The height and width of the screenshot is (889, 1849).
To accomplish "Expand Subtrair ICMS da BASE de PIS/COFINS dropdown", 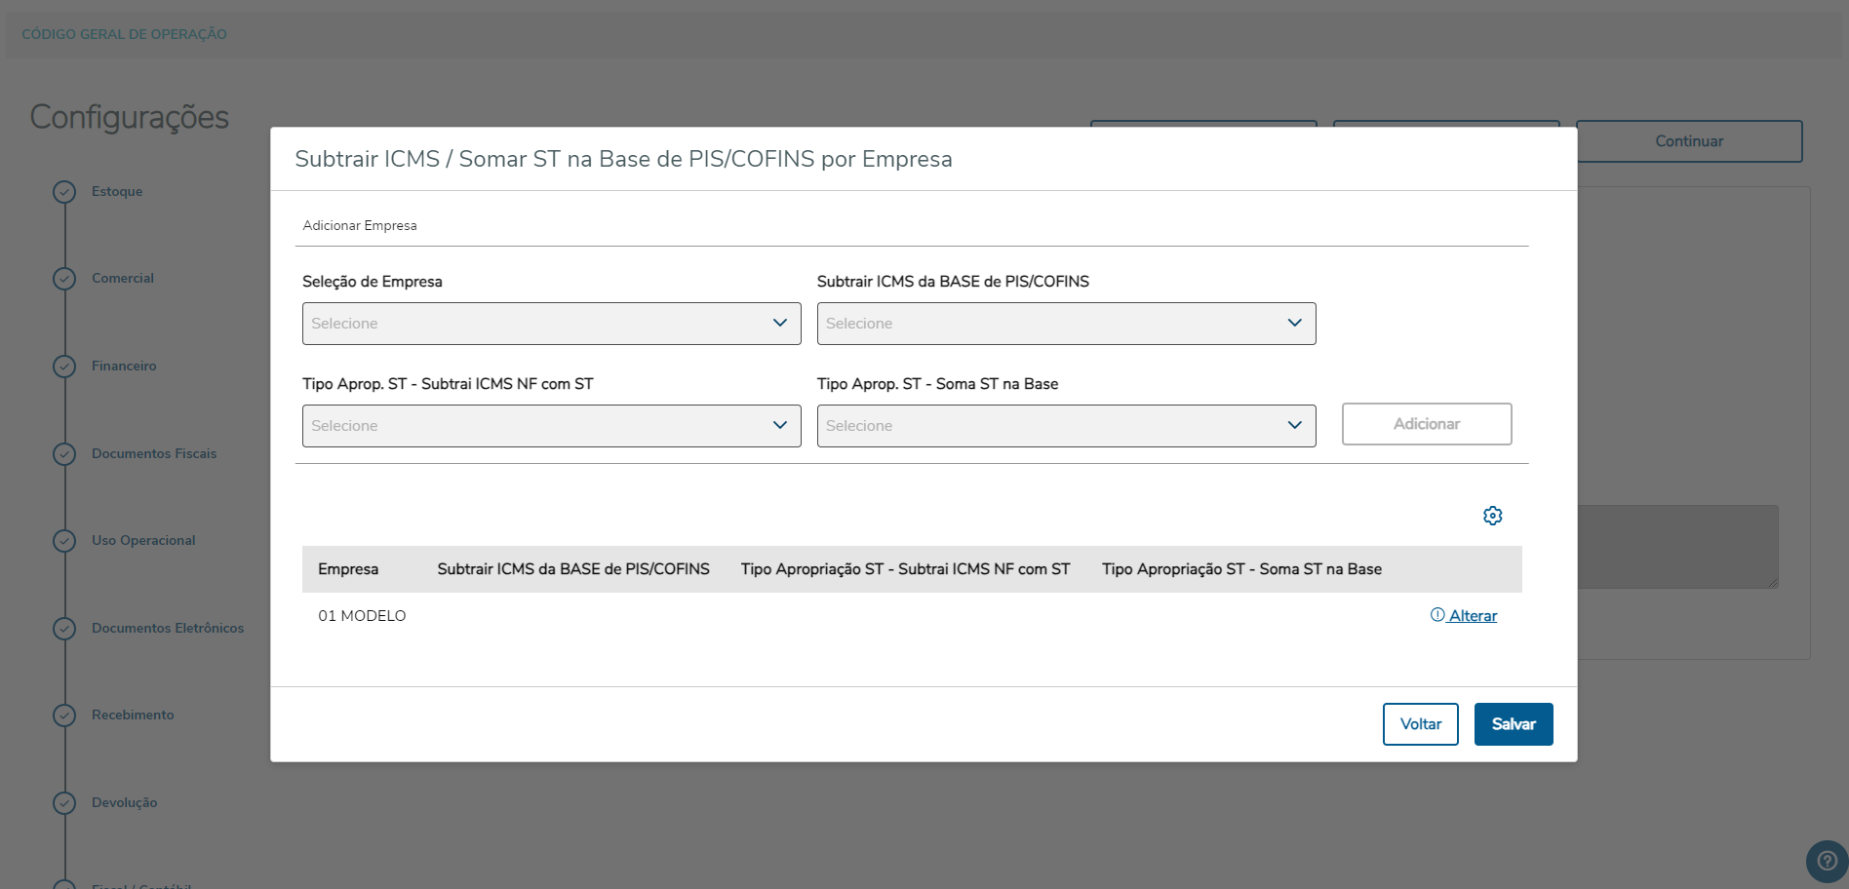I will click(x=1066, y=324).
